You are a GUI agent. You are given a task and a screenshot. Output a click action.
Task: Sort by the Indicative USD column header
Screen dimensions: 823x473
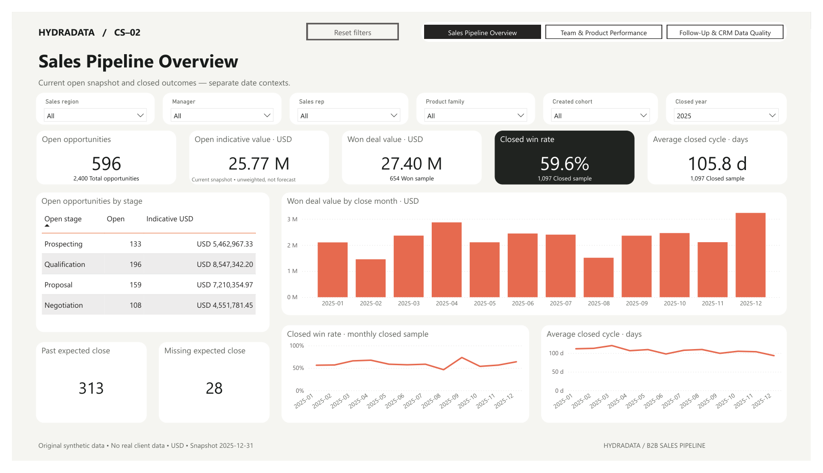point(170,219)
